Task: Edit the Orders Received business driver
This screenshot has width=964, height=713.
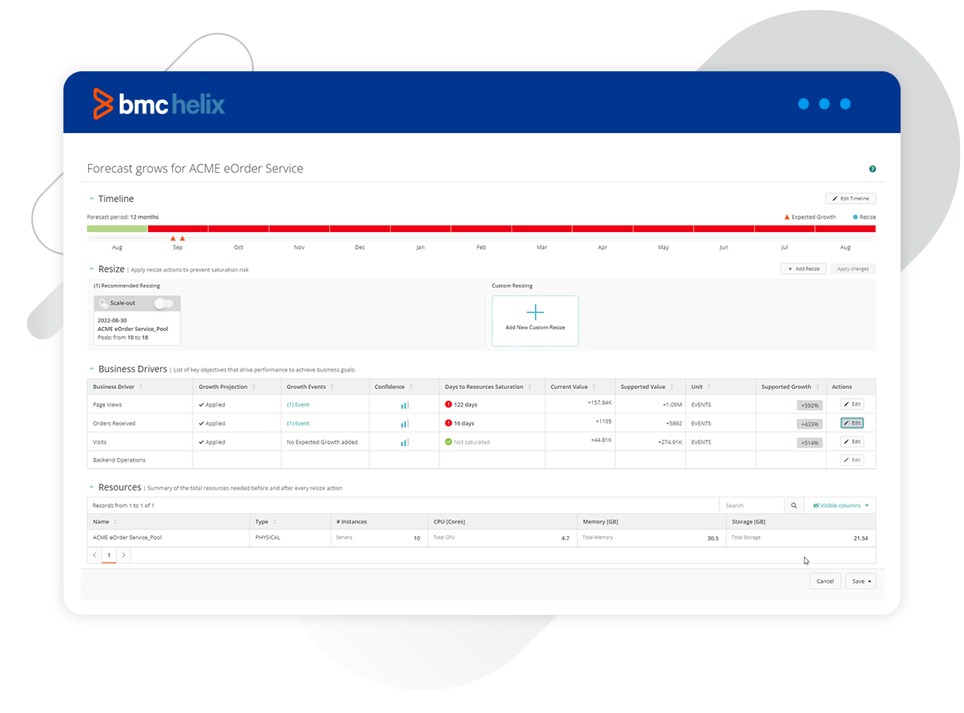Action: pyautogui.click(x=852, y=423)
